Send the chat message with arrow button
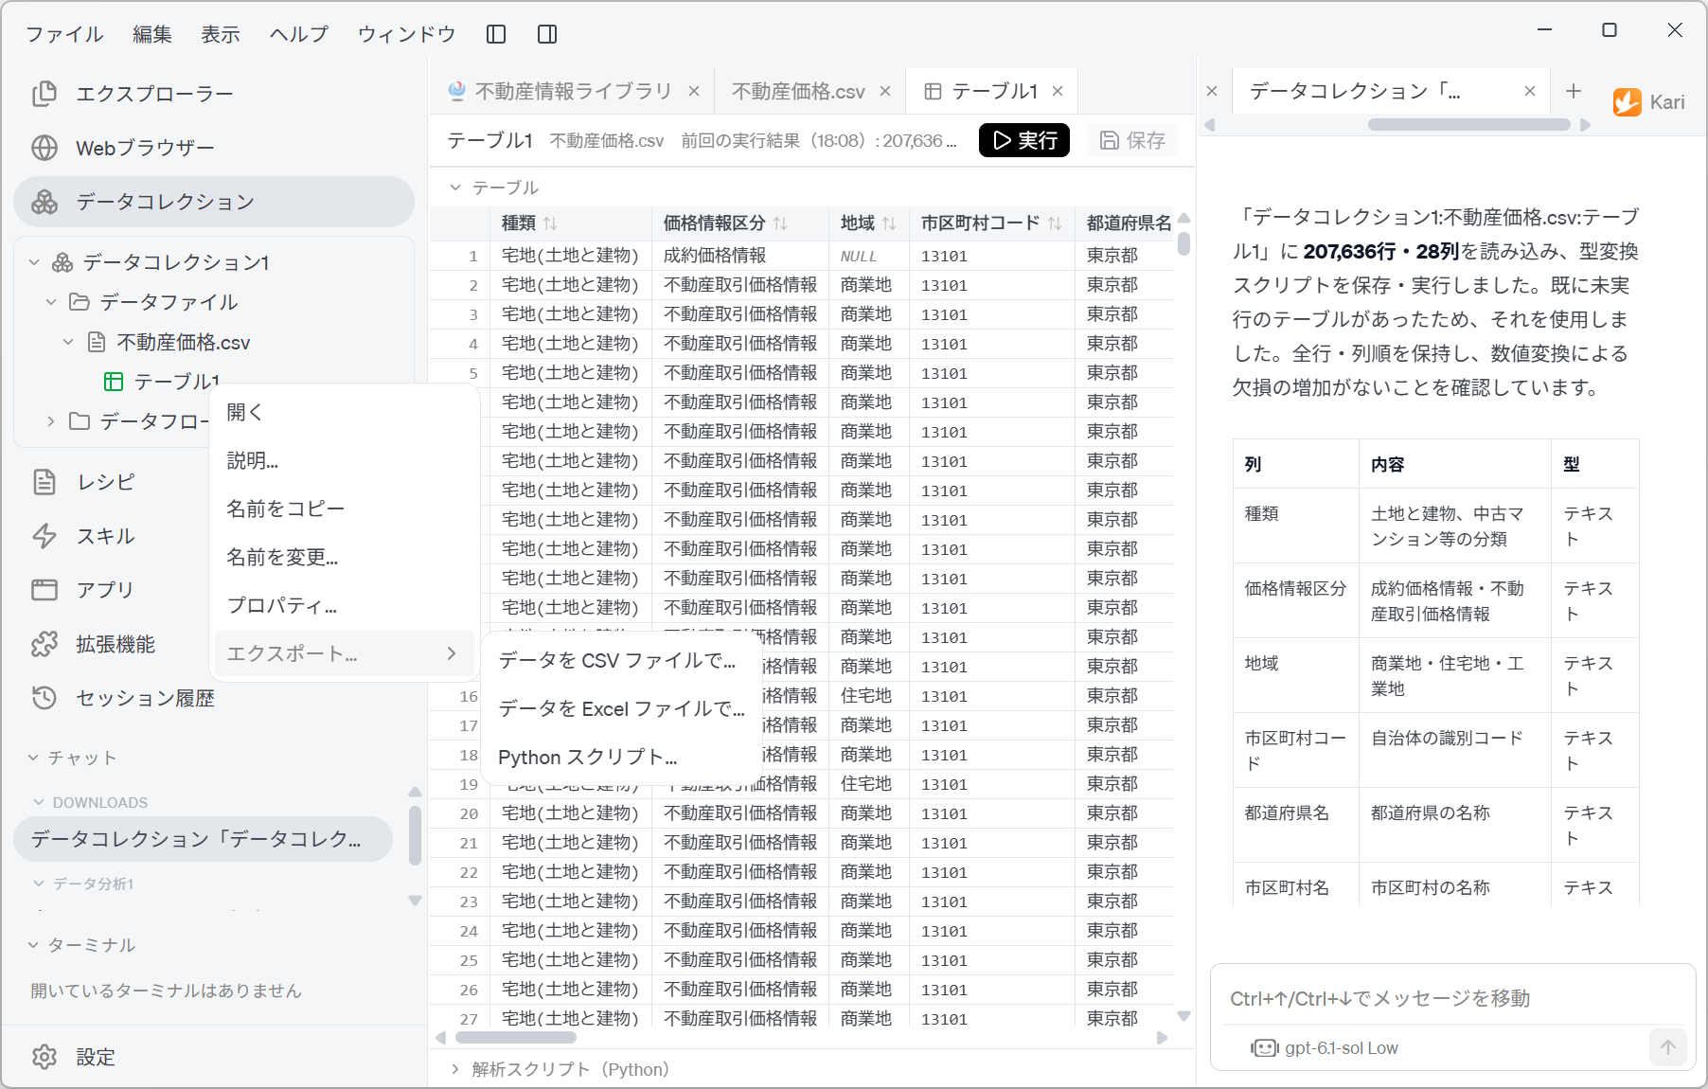Screen dimensions: 1708x1089 (x=1668, y=1047)
